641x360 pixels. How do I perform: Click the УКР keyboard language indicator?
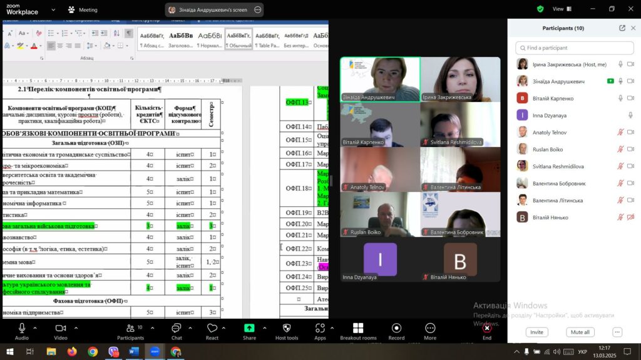coord(583,352)
